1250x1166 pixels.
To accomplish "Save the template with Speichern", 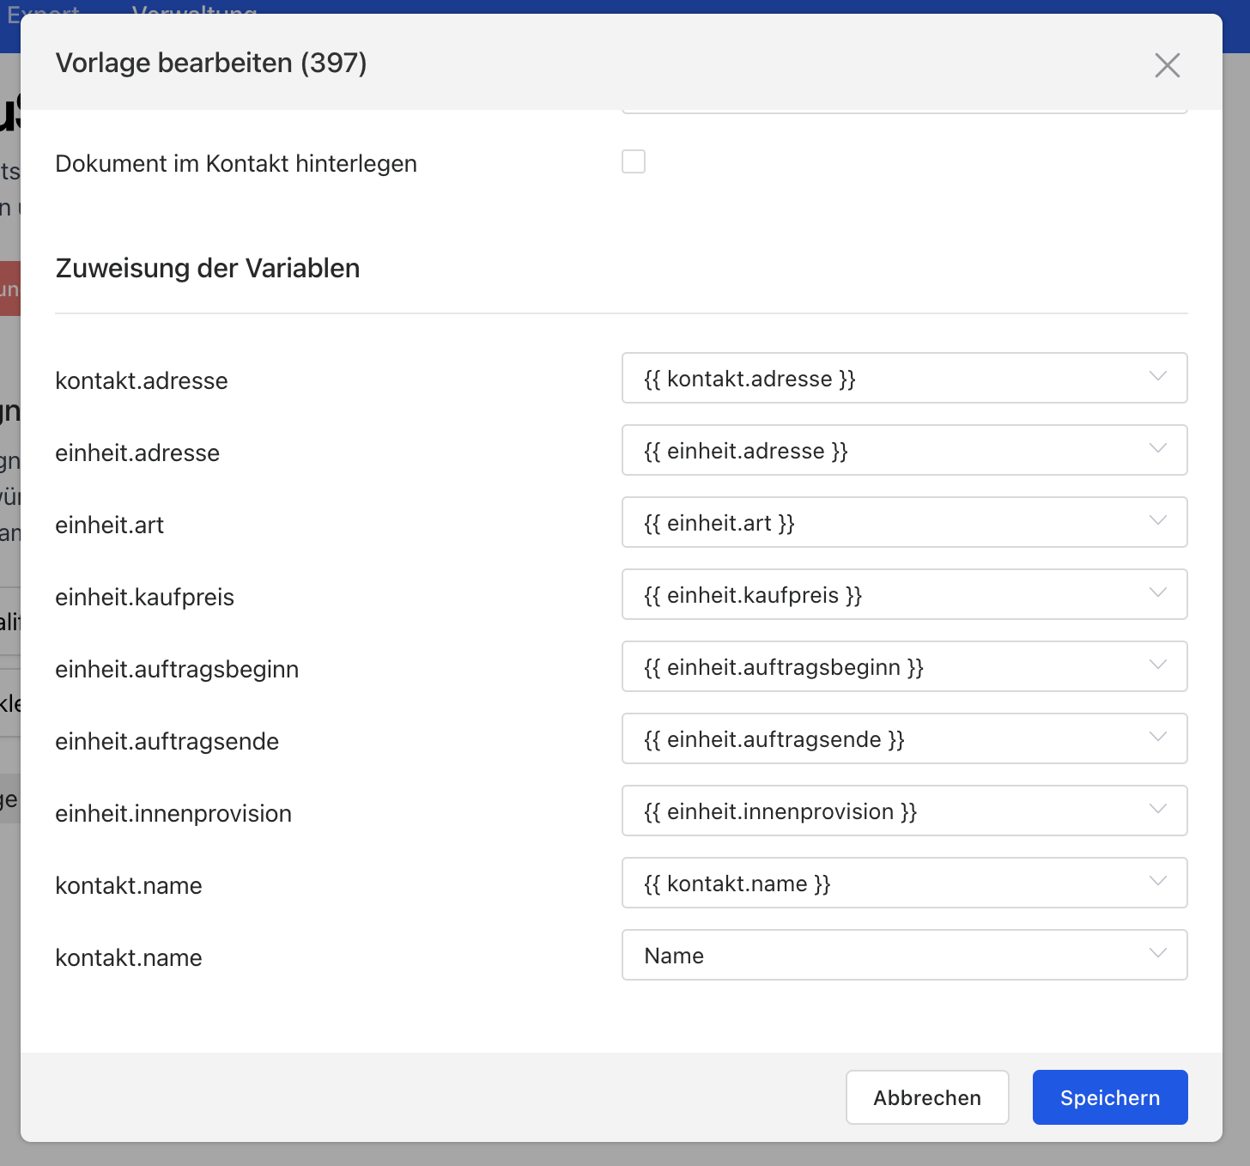I will pos(1109,1097).
